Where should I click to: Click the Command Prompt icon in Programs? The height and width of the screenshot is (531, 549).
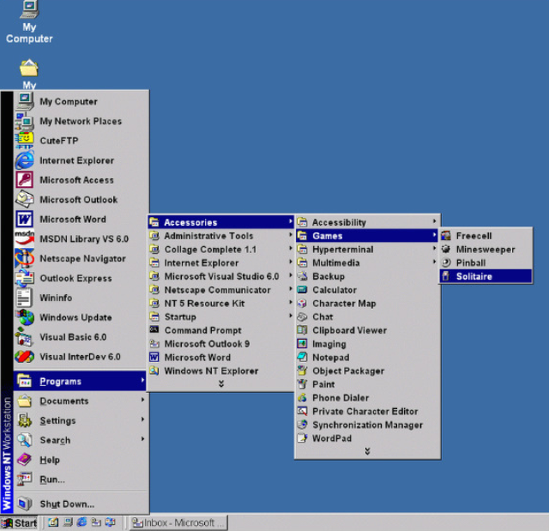coord(154,330)
